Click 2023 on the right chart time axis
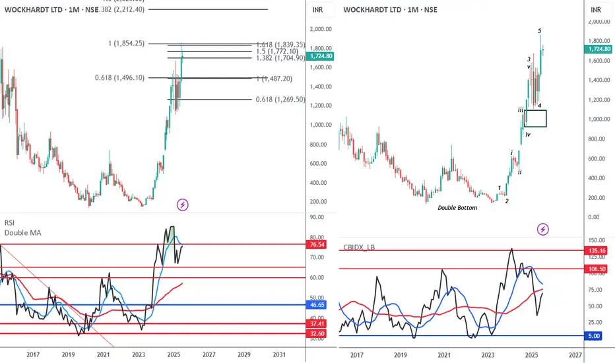 [x=488, y=355]
